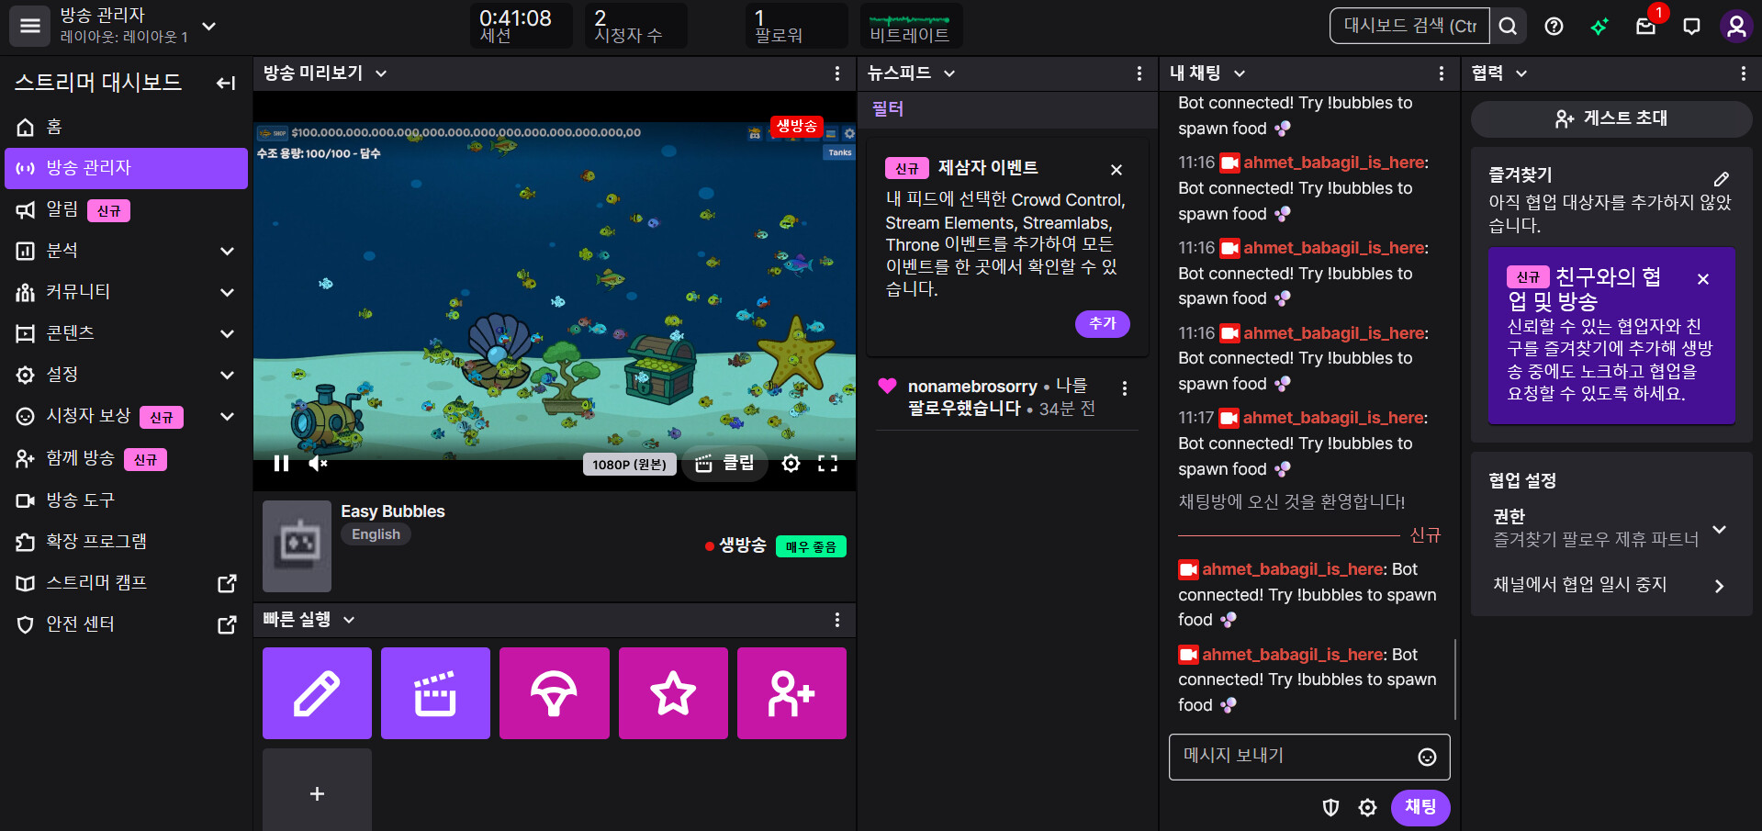Open 안전 센터 external link
Viewport: 1762px width, 831px height.
(x=127, y=624)
